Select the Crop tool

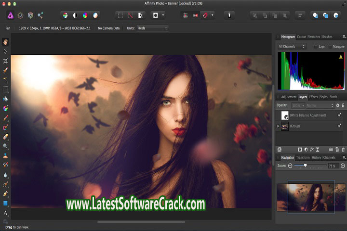pyautogui.click(x=5, y=61)
